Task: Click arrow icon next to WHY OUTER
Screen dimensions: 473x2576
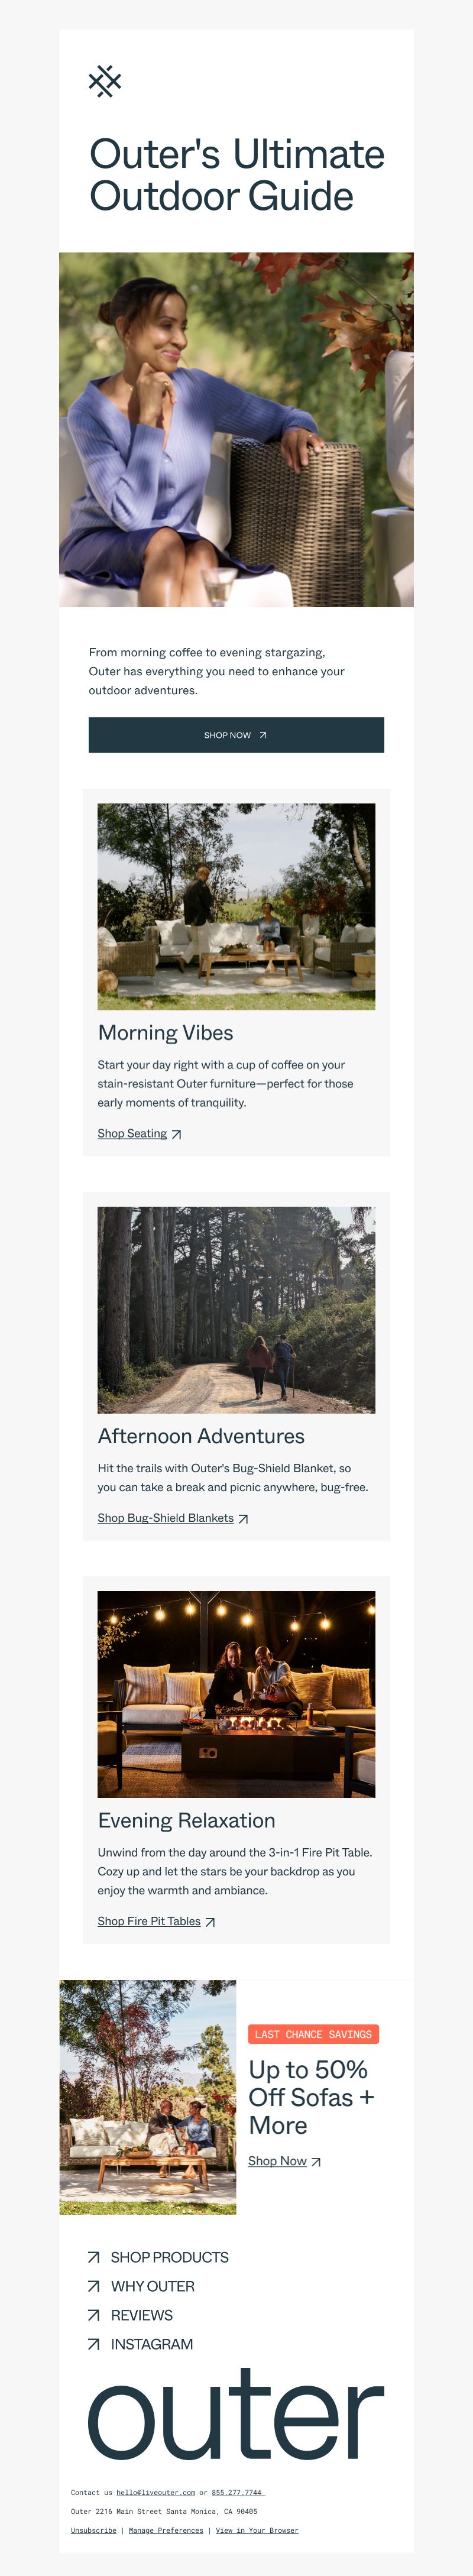Action: [94, 2286]
